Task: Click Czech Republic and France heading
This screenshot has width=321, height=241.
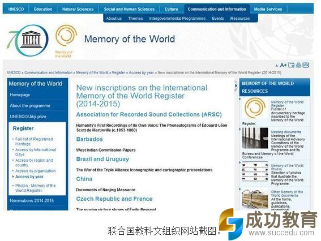Action: pos(114,199)
